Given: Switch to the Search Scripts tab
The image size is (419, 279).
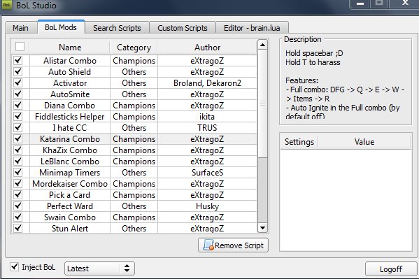Looking at the screenshot, I should [x=117, y=28].
